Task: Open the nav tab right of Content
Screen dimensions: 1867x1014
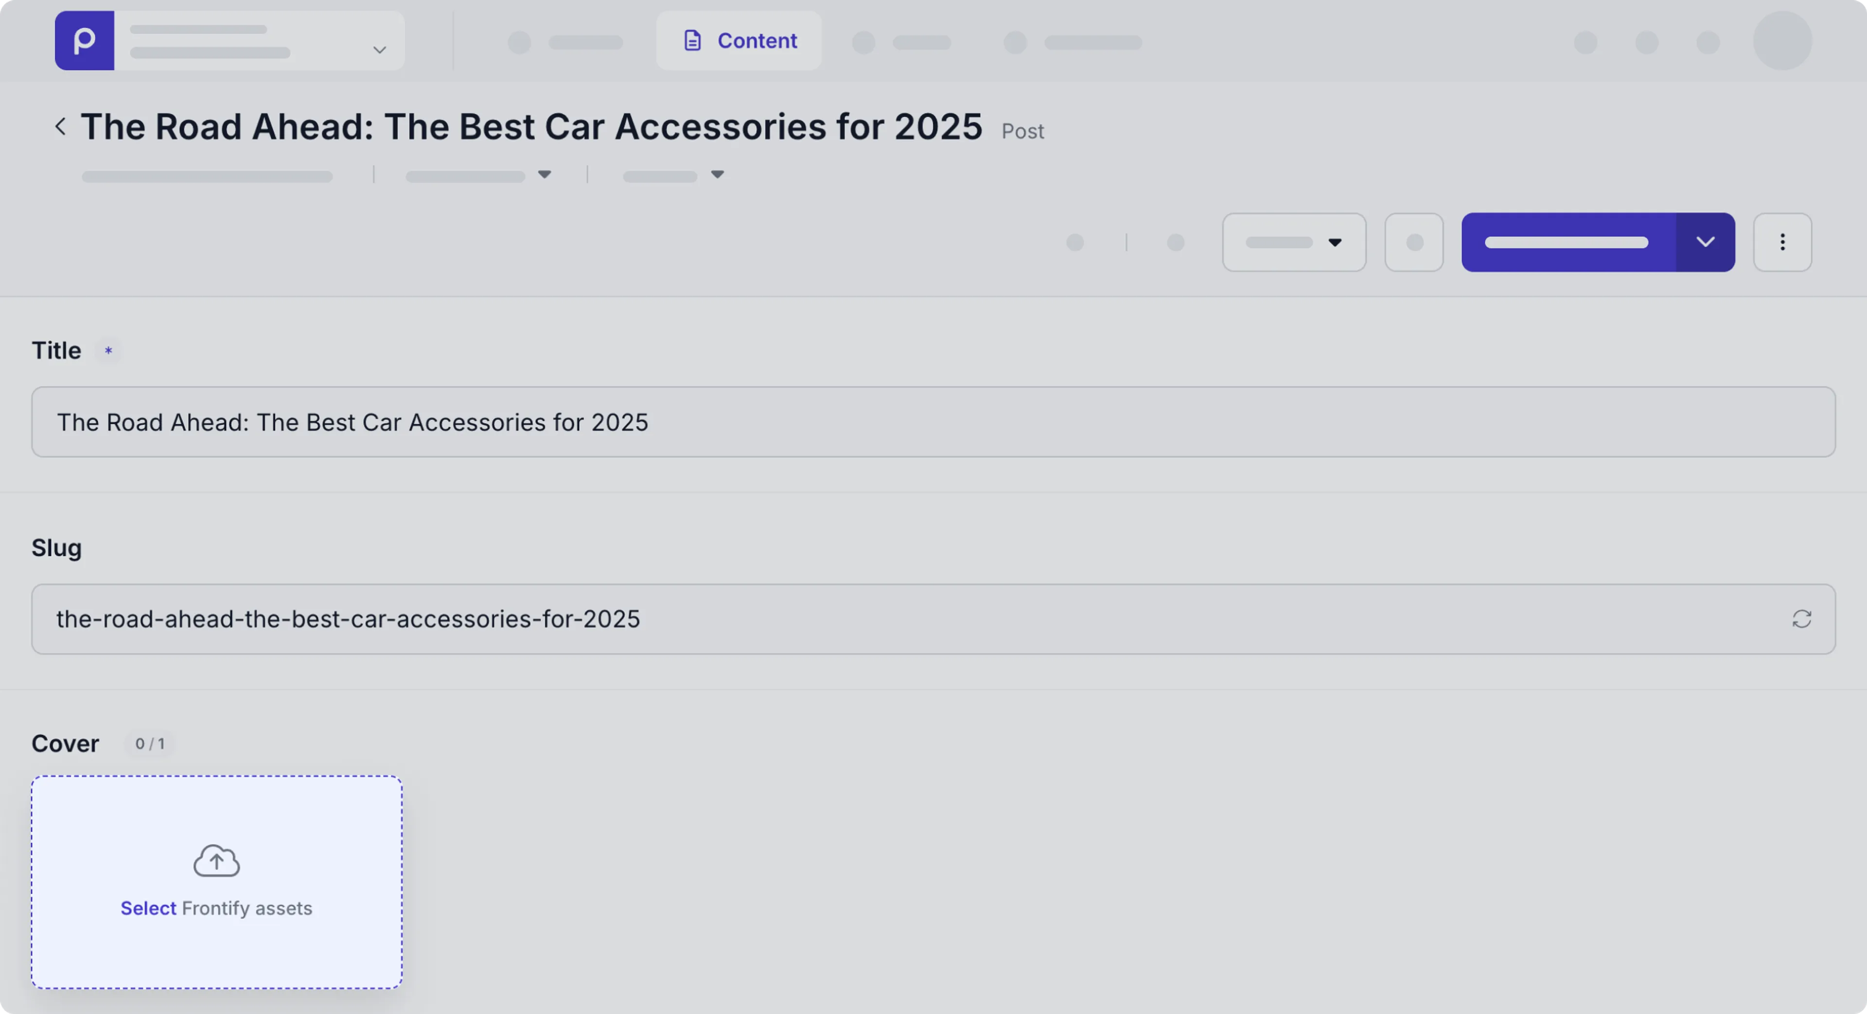Action: click(x=902, y=43)
